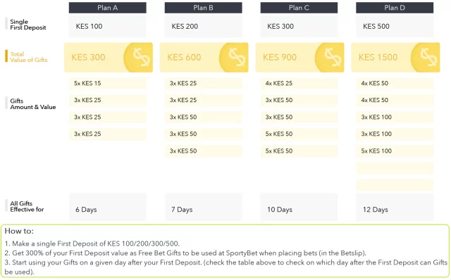Click the 6 Days effective cell

[108, 207]
